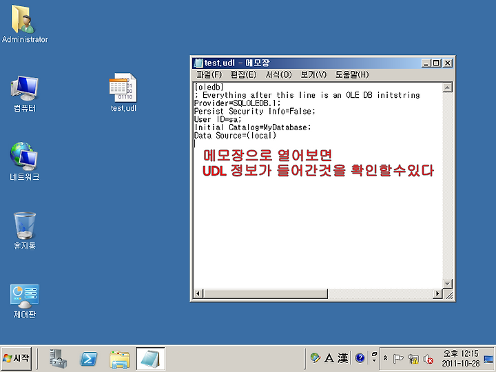Click the User ID=sa; line
The height and width of the screenshot is (372, 496).
point(218,119)
